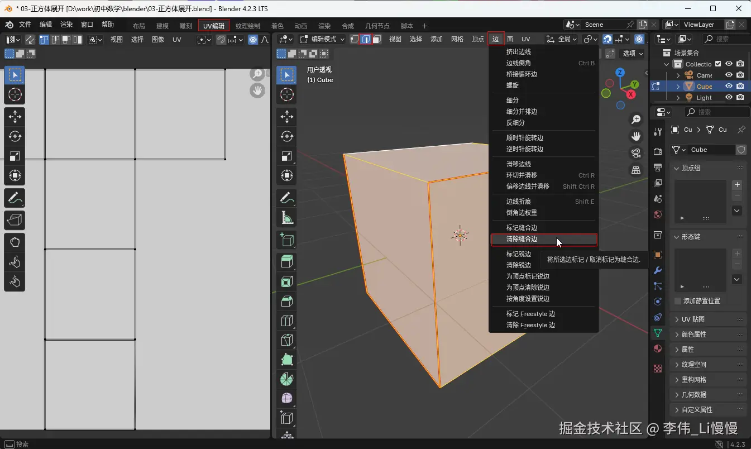Expand the 几何数据 panel
The width and height of the screenshot is (751, 449).
(693, 395)
